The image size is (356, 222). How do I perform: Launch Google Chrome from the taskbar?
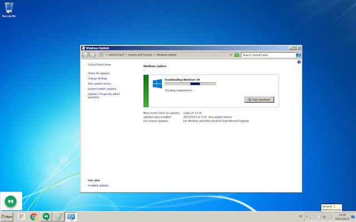tap(34, 217)
